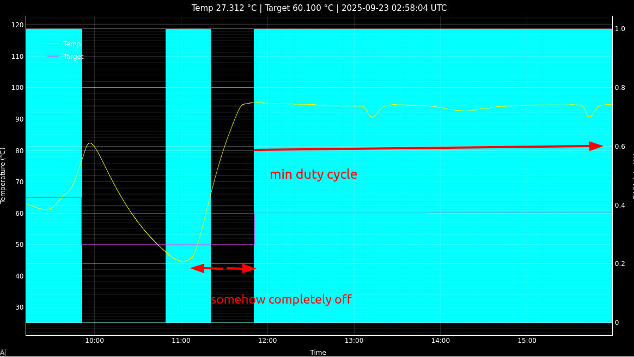Click the yellow Temp legend line sample
634x357 pixels.
point(53,44)
